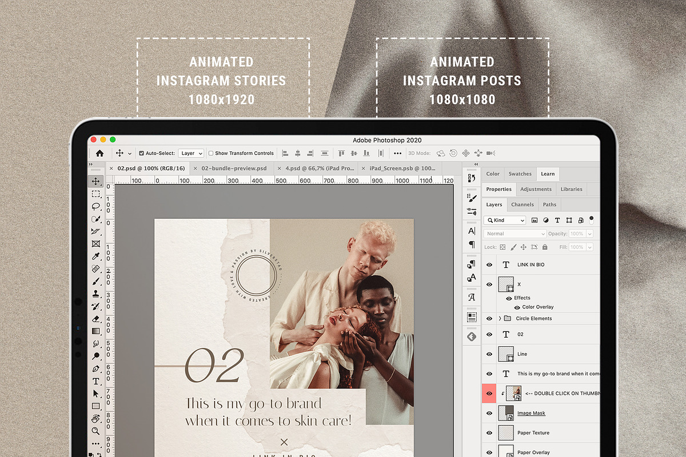Viewport: 686px width, 457px height.
Task: Select the Hand tool
Action: click(x=95, y=419)
